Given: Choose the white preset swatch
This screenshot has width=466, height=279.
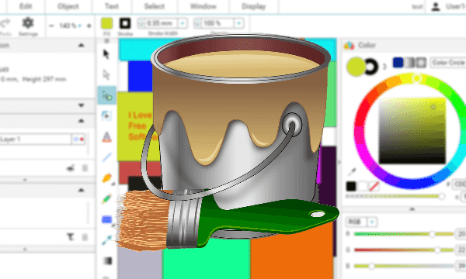Looking at the screenshot, I should [x=362, y=186].
